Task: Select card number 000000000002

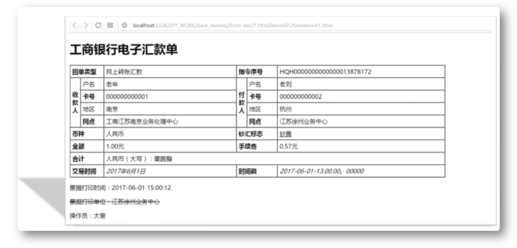Action: (x=300, y=97)
